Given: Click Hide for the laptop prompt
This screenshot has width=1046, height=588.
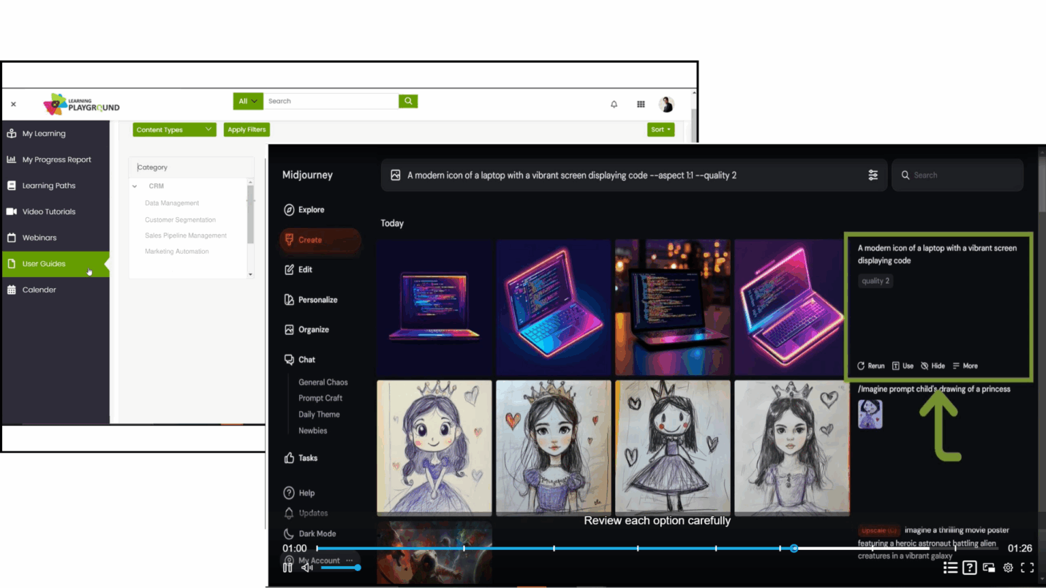Looking at the screenshot, I should click(933, 365).
